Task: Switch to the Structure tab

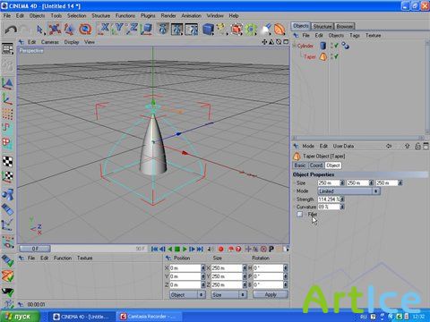Action: [322, 26]
